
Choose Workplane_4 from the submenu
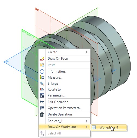pyautogui.click(x=109, y=127)
